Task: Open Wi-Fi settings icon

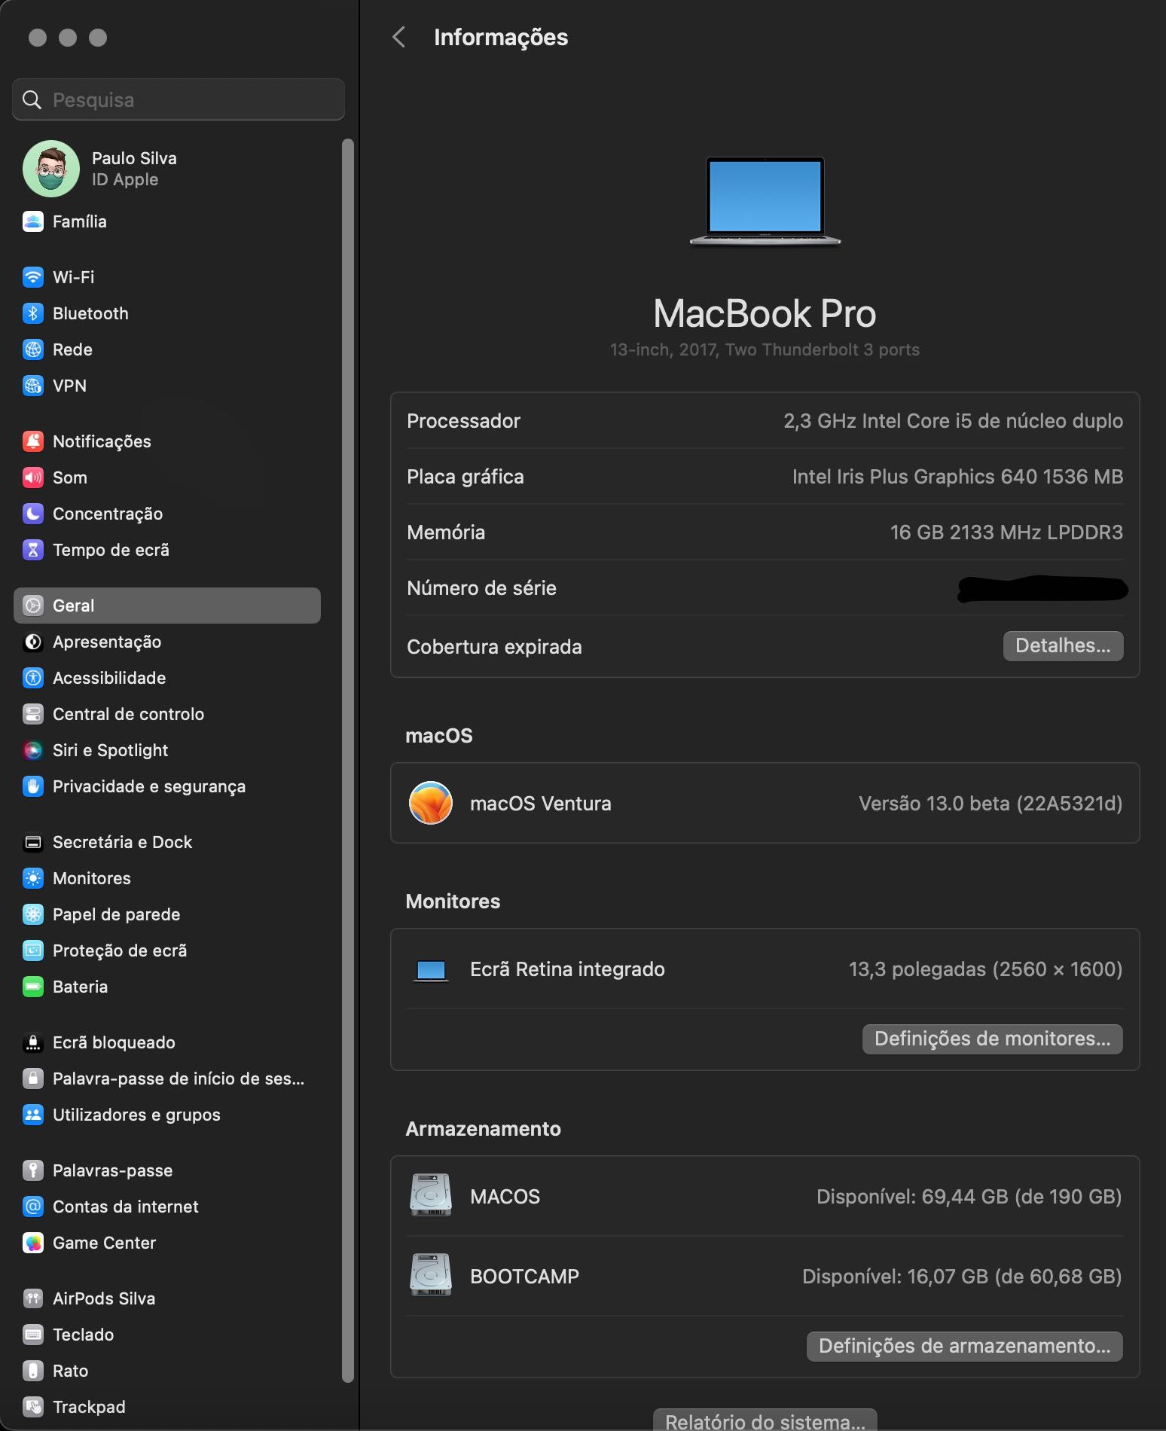Action: point(33,277)
